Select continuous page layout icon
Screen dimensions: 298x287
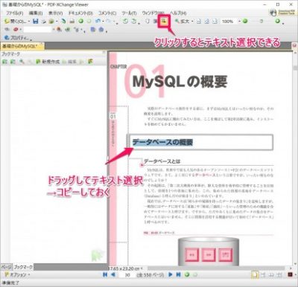263,275
